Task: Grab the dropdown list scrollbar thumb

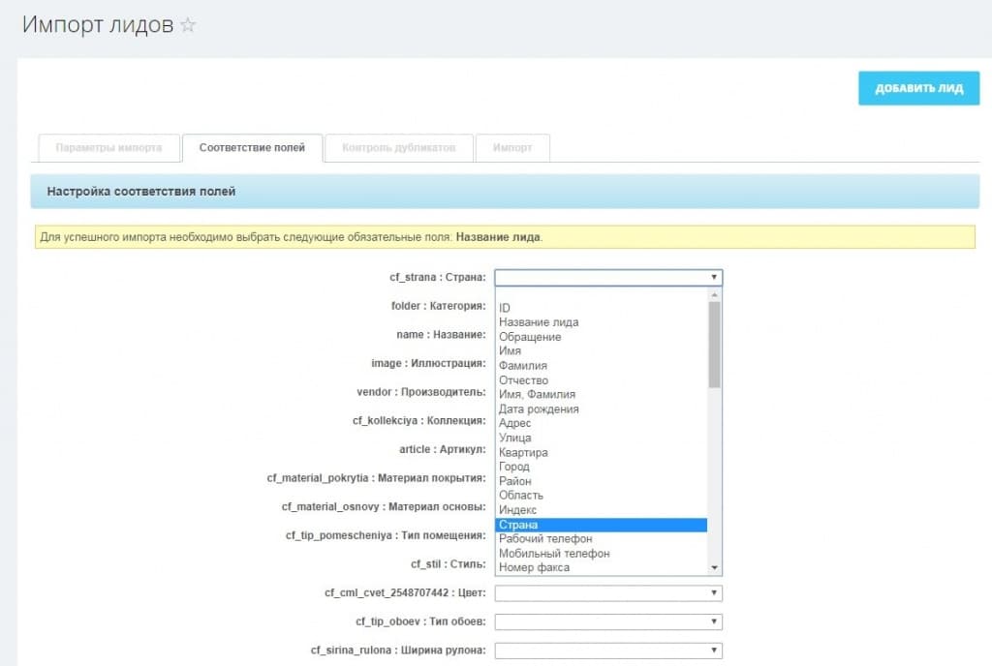Action: 715,344
